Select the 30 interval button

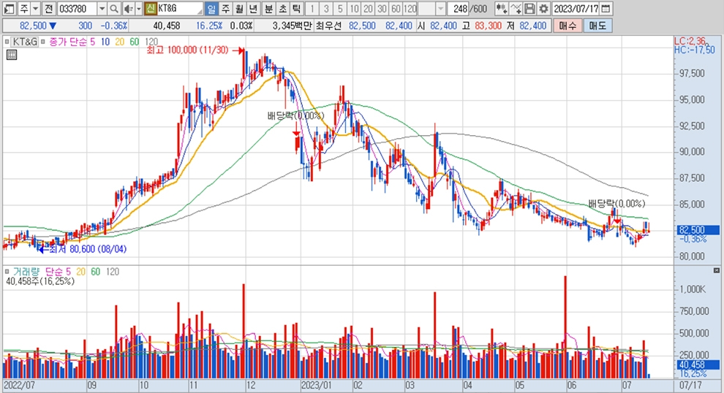point(382,8)
